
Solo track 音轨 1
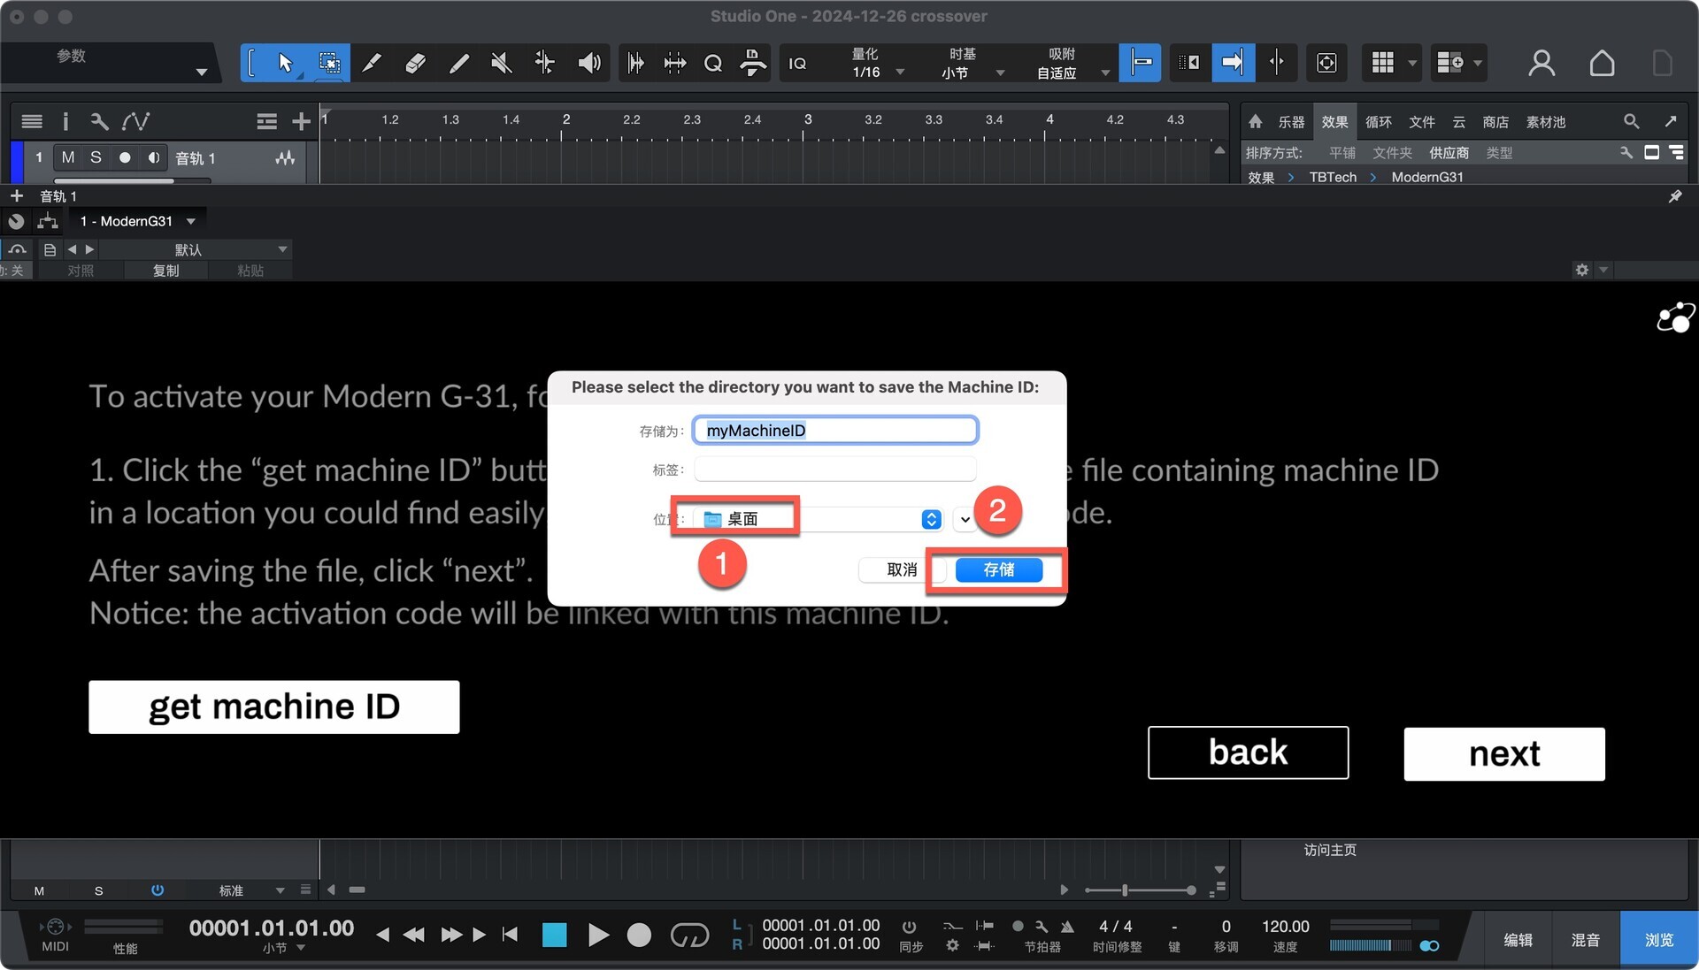point(96,157)
